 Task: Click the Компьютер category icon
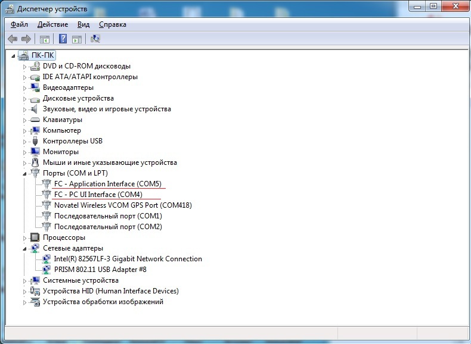[x=35, y=130]
